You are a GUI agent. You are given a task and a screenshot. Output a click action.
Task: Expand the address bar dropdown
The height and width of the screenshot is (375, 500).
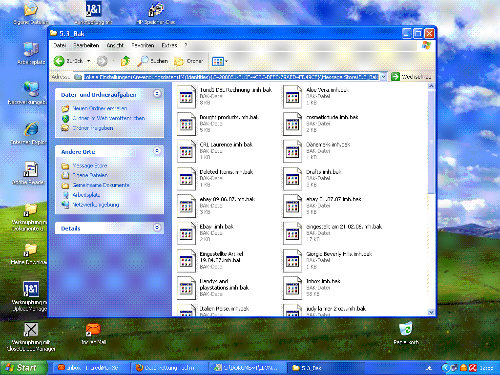pyautogui.click(x=384, y=77)
